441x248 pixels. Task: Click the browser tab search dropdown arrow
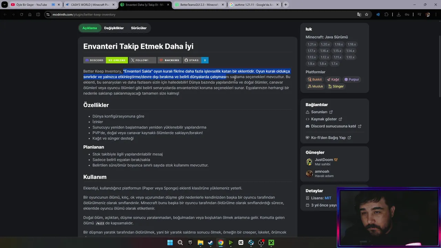[x=4, y=5]
